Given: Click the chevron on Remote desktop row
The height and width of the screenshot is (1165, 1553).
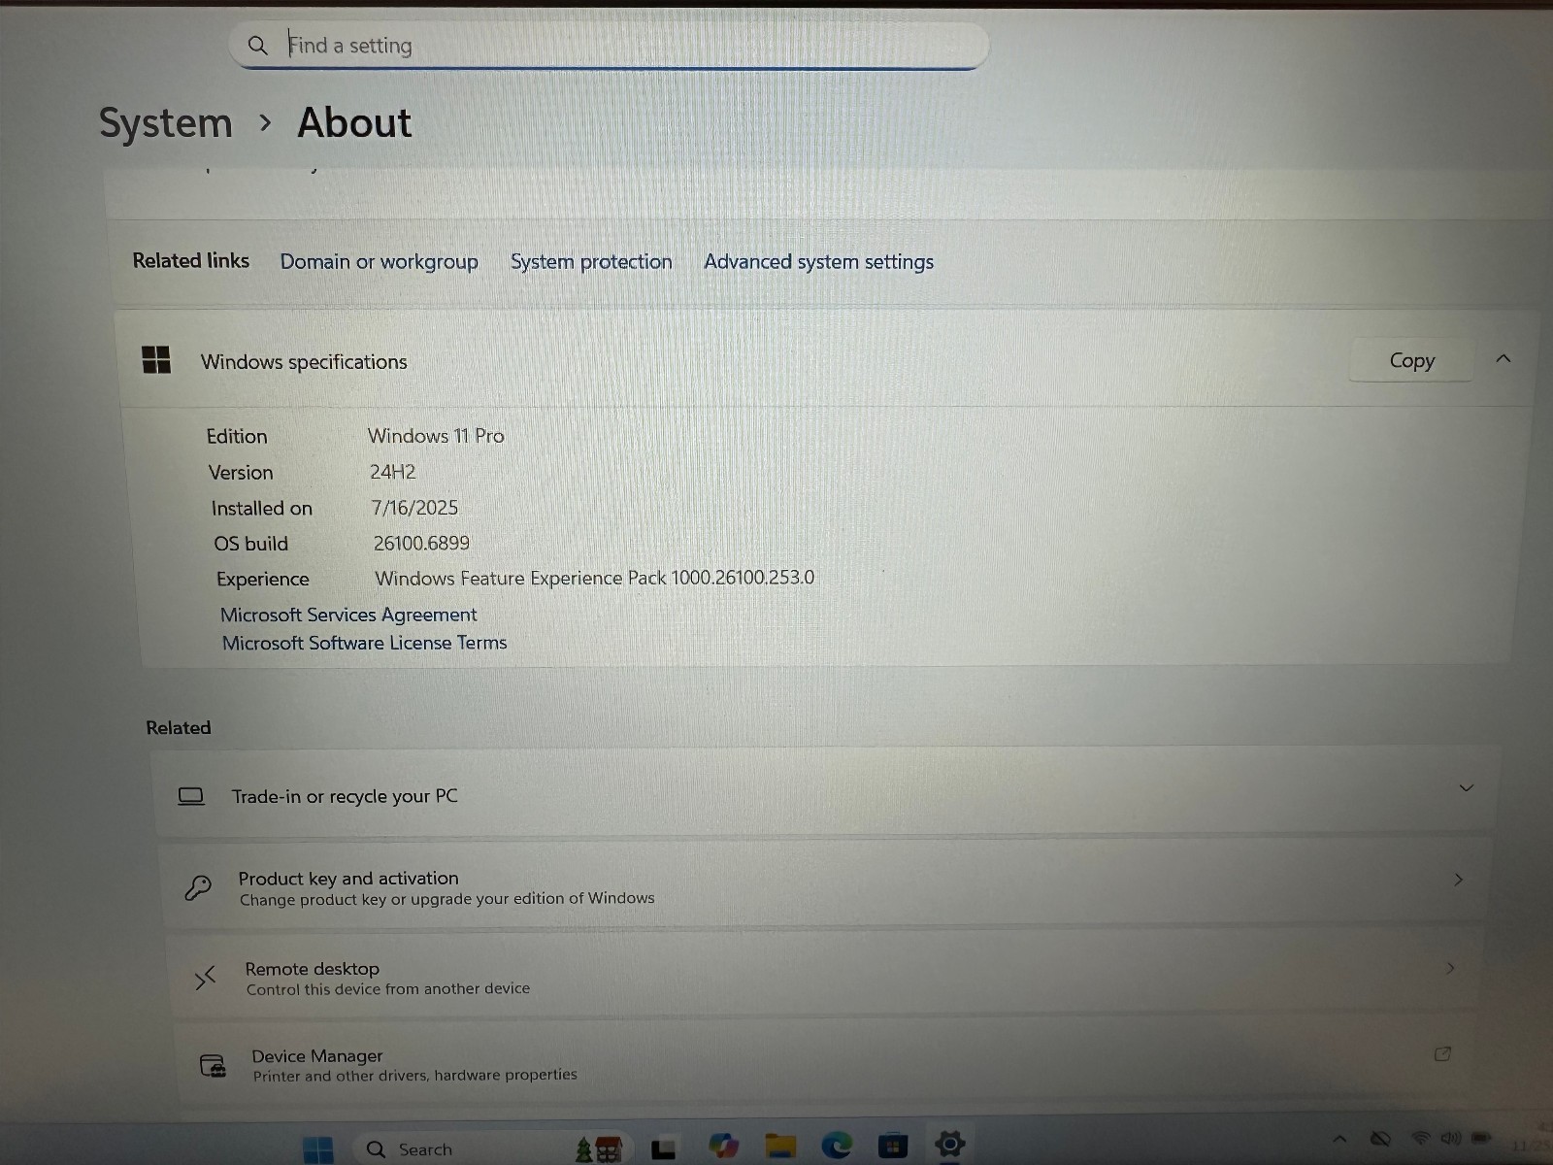Looking at the screenshot, I should coord(1450,968).
